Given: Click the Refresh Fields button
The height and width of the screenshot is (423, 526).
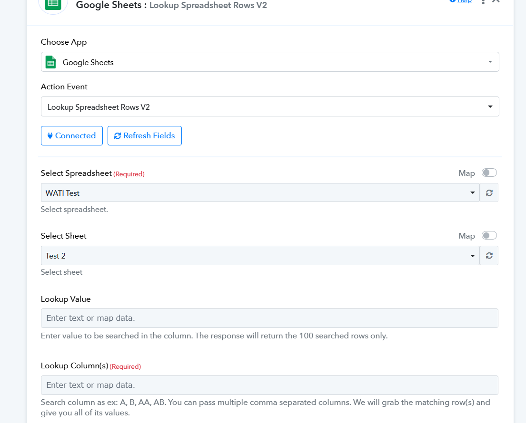Looking at the screenshot, I should click(x=145, y=135).
